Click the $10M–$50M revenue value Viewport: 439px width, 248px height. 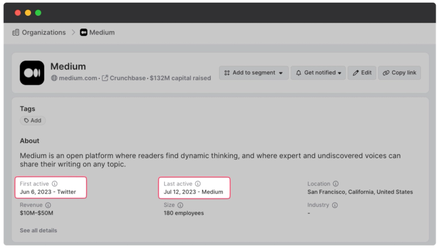pos(37,213)
